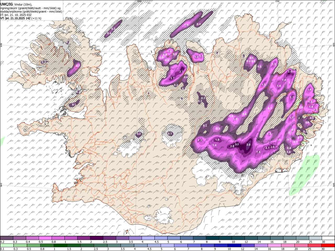Viewport: 335px width, 251px height.
Task: Click the '1.9' precipitation value on the map
Action: point(217,140)
